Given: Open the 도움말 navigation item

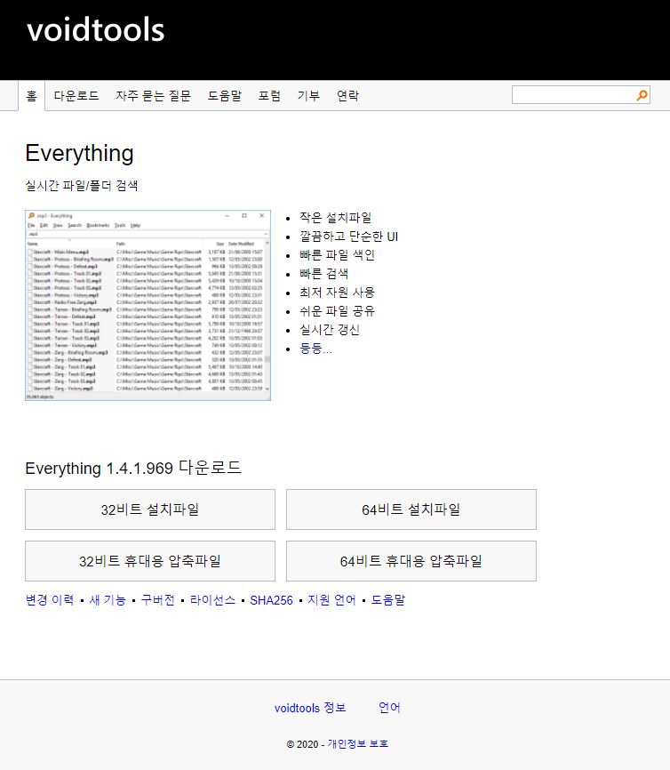Looking at the screenshot, I should coord(224,96).
